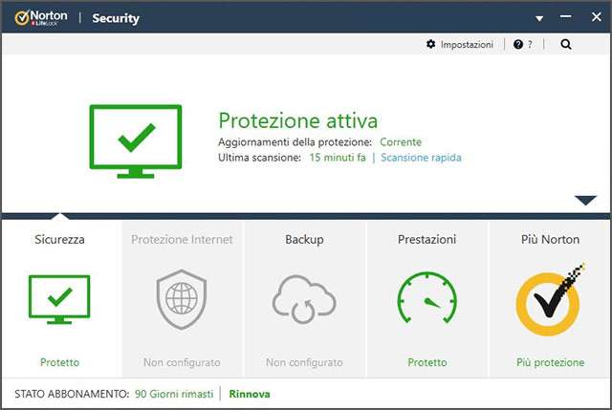This screenshot has height=410, width=612.
Task: Click the Sicurezza green monitor icon
Action: click(59, 300)
